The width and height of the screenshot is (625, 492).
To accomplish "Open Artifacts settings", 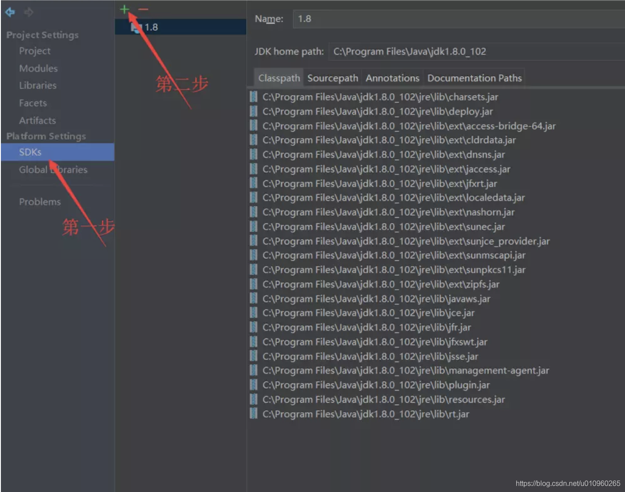I will tap(37, 120).
